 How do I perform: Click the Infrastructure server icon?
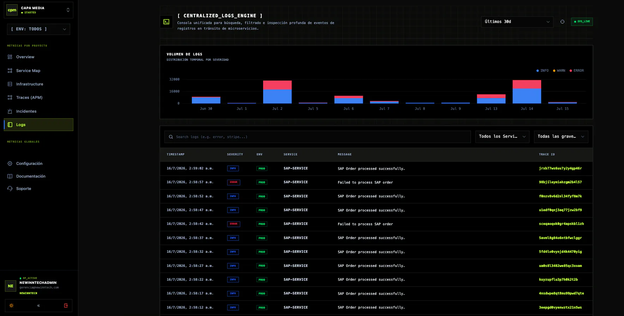[10, 84]
